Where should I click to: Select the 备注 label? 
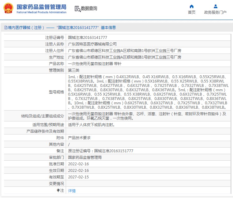click(60, 151)
